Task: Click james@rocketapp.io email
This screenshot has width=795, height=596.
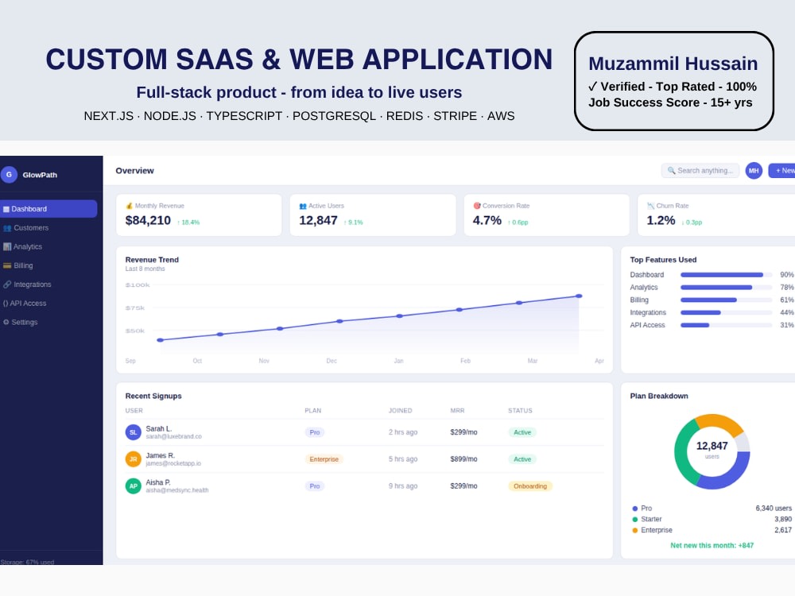Action: pos(173,463)
